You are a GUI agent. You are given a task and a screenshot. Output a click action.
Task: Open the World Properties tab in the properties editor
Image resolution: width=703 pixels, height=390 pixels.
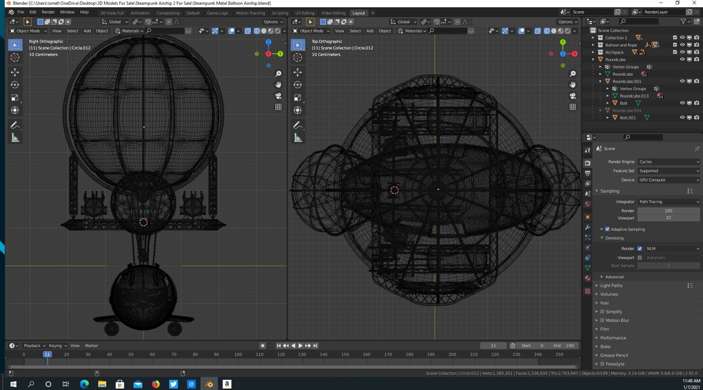pyautogui.click(x=587, y=204)
